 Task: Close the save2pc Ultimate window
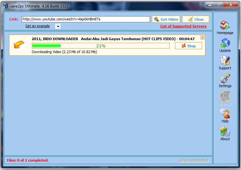pos(231,5)
